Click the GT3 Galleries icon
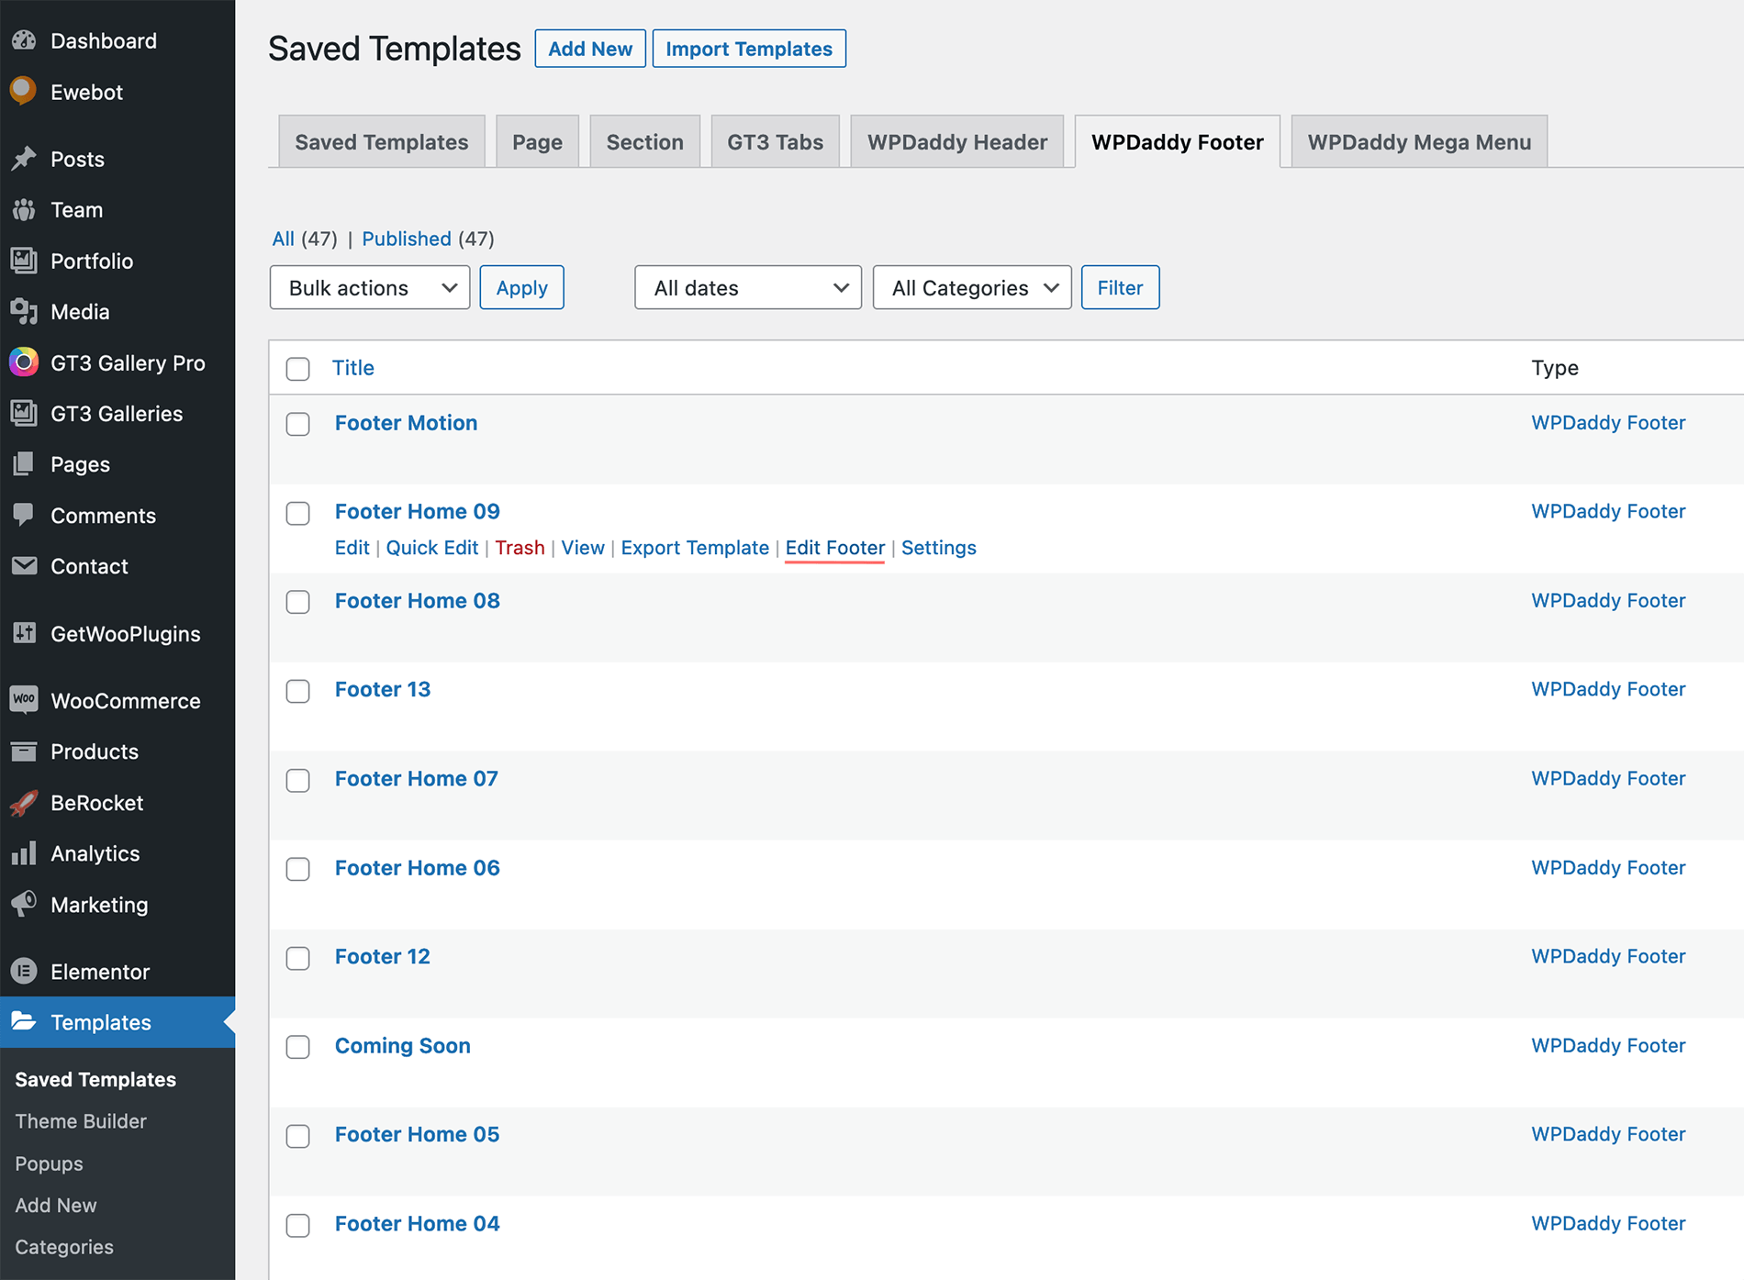Image resolution: width=1744 pixels, height=1280 pixels. pos(24,413)
